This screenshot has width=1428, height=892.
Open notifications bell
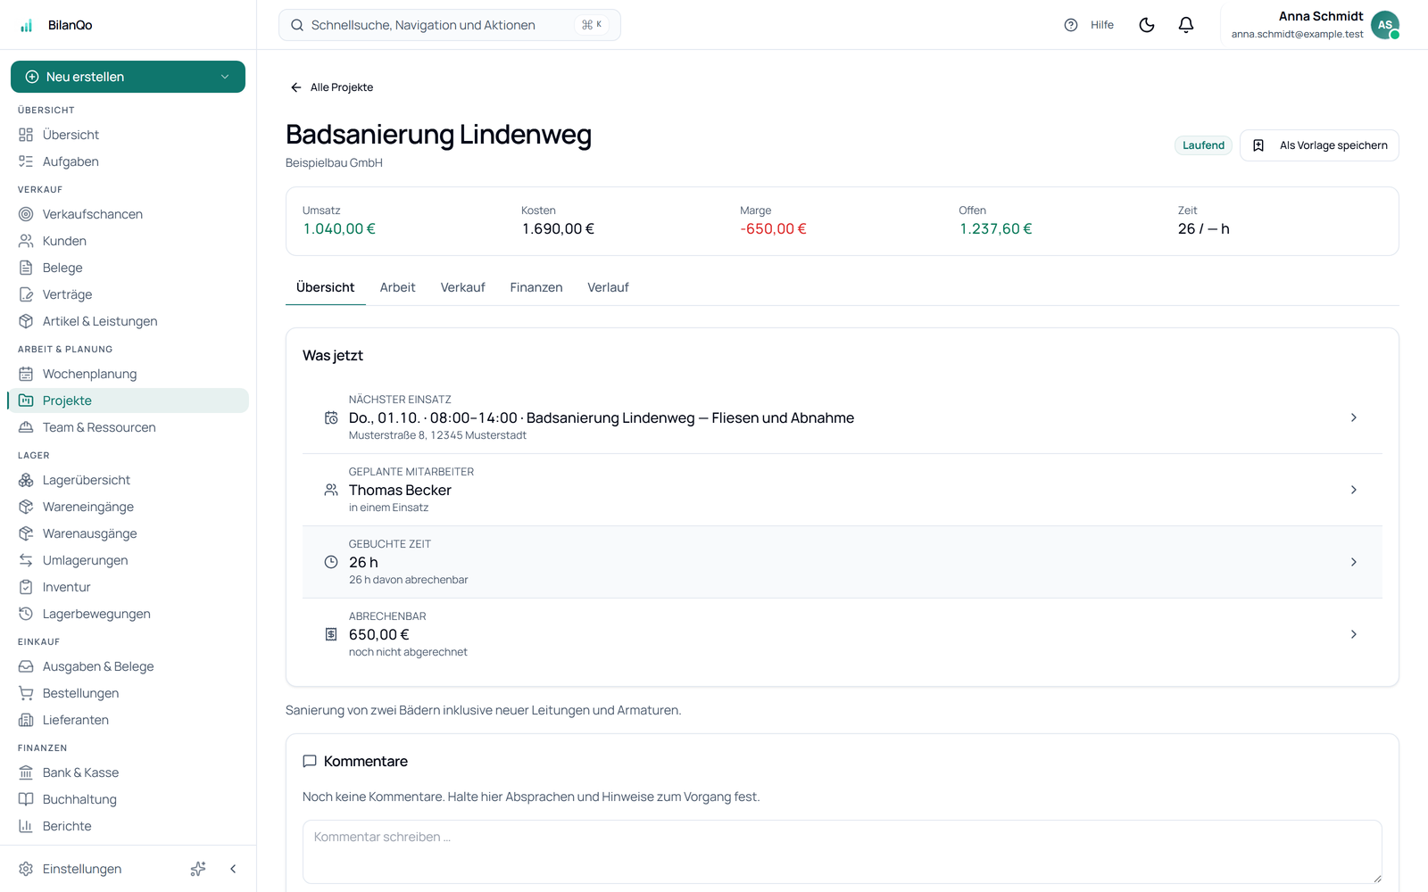click(x=1186, y=25)
